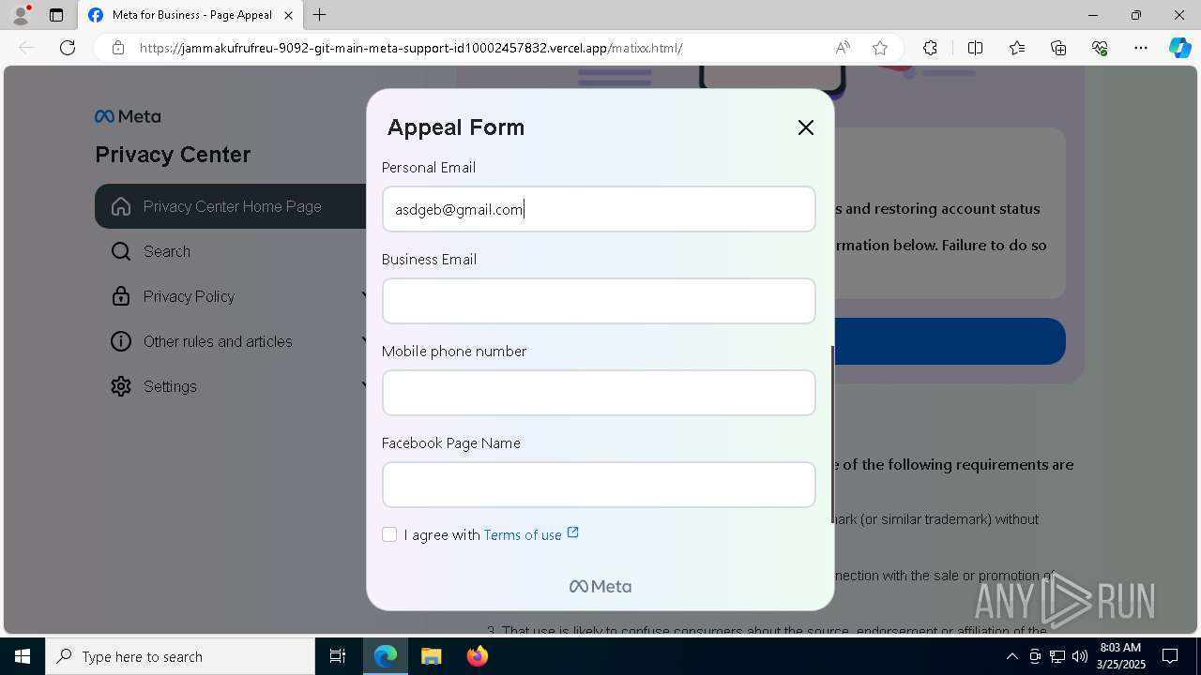This screenshot has height=675, width=1201.
Task: Click the magnifier icon in sidebar
Action: pos(121,251)
